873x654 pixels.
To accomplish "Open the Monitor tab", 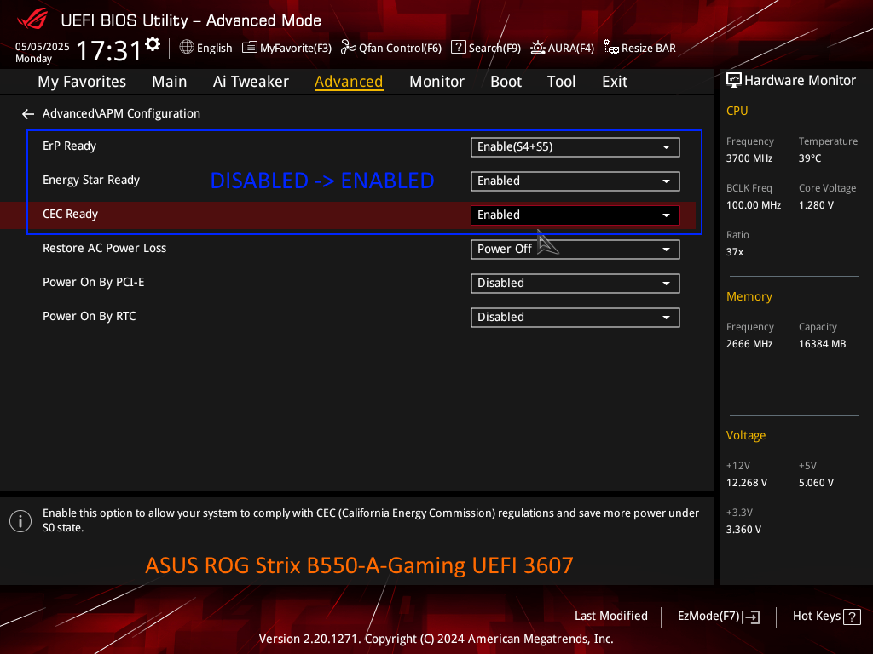I will click(437, 82).
